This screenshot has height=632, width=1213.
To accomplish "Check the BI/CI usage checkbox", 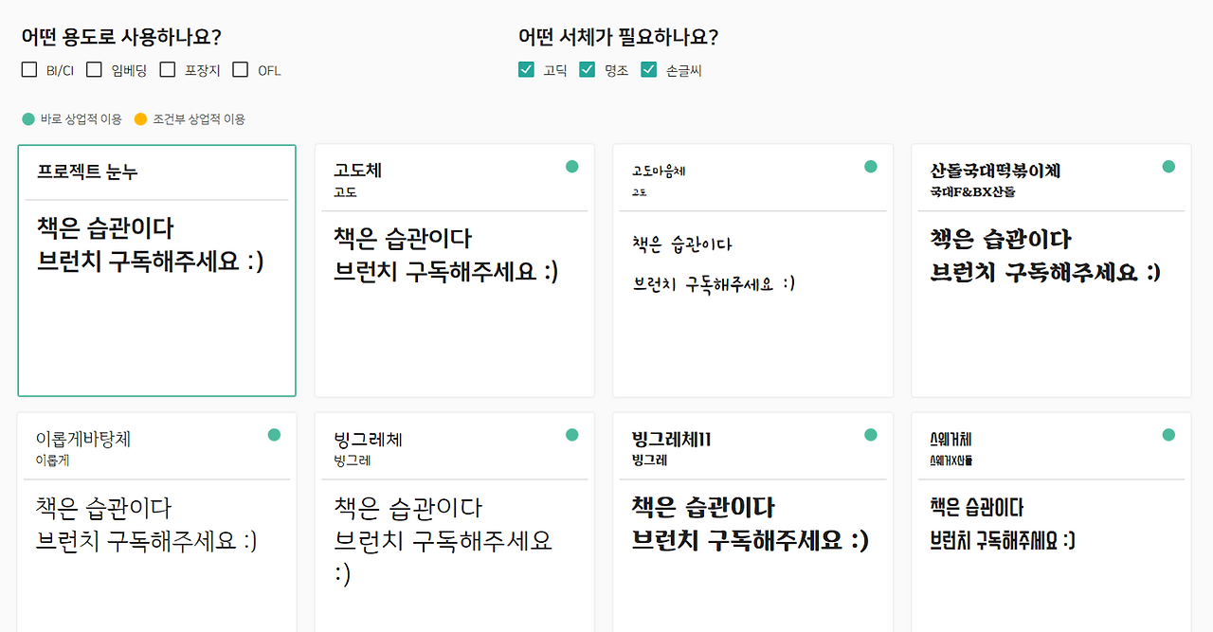I will click(x=29, y=69).
